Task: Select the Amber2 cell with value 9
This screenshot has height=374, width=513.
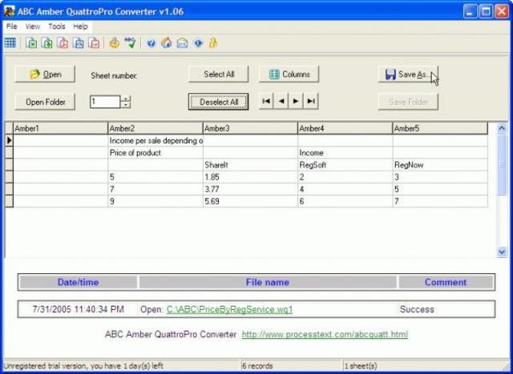Action: pos(156,201)
